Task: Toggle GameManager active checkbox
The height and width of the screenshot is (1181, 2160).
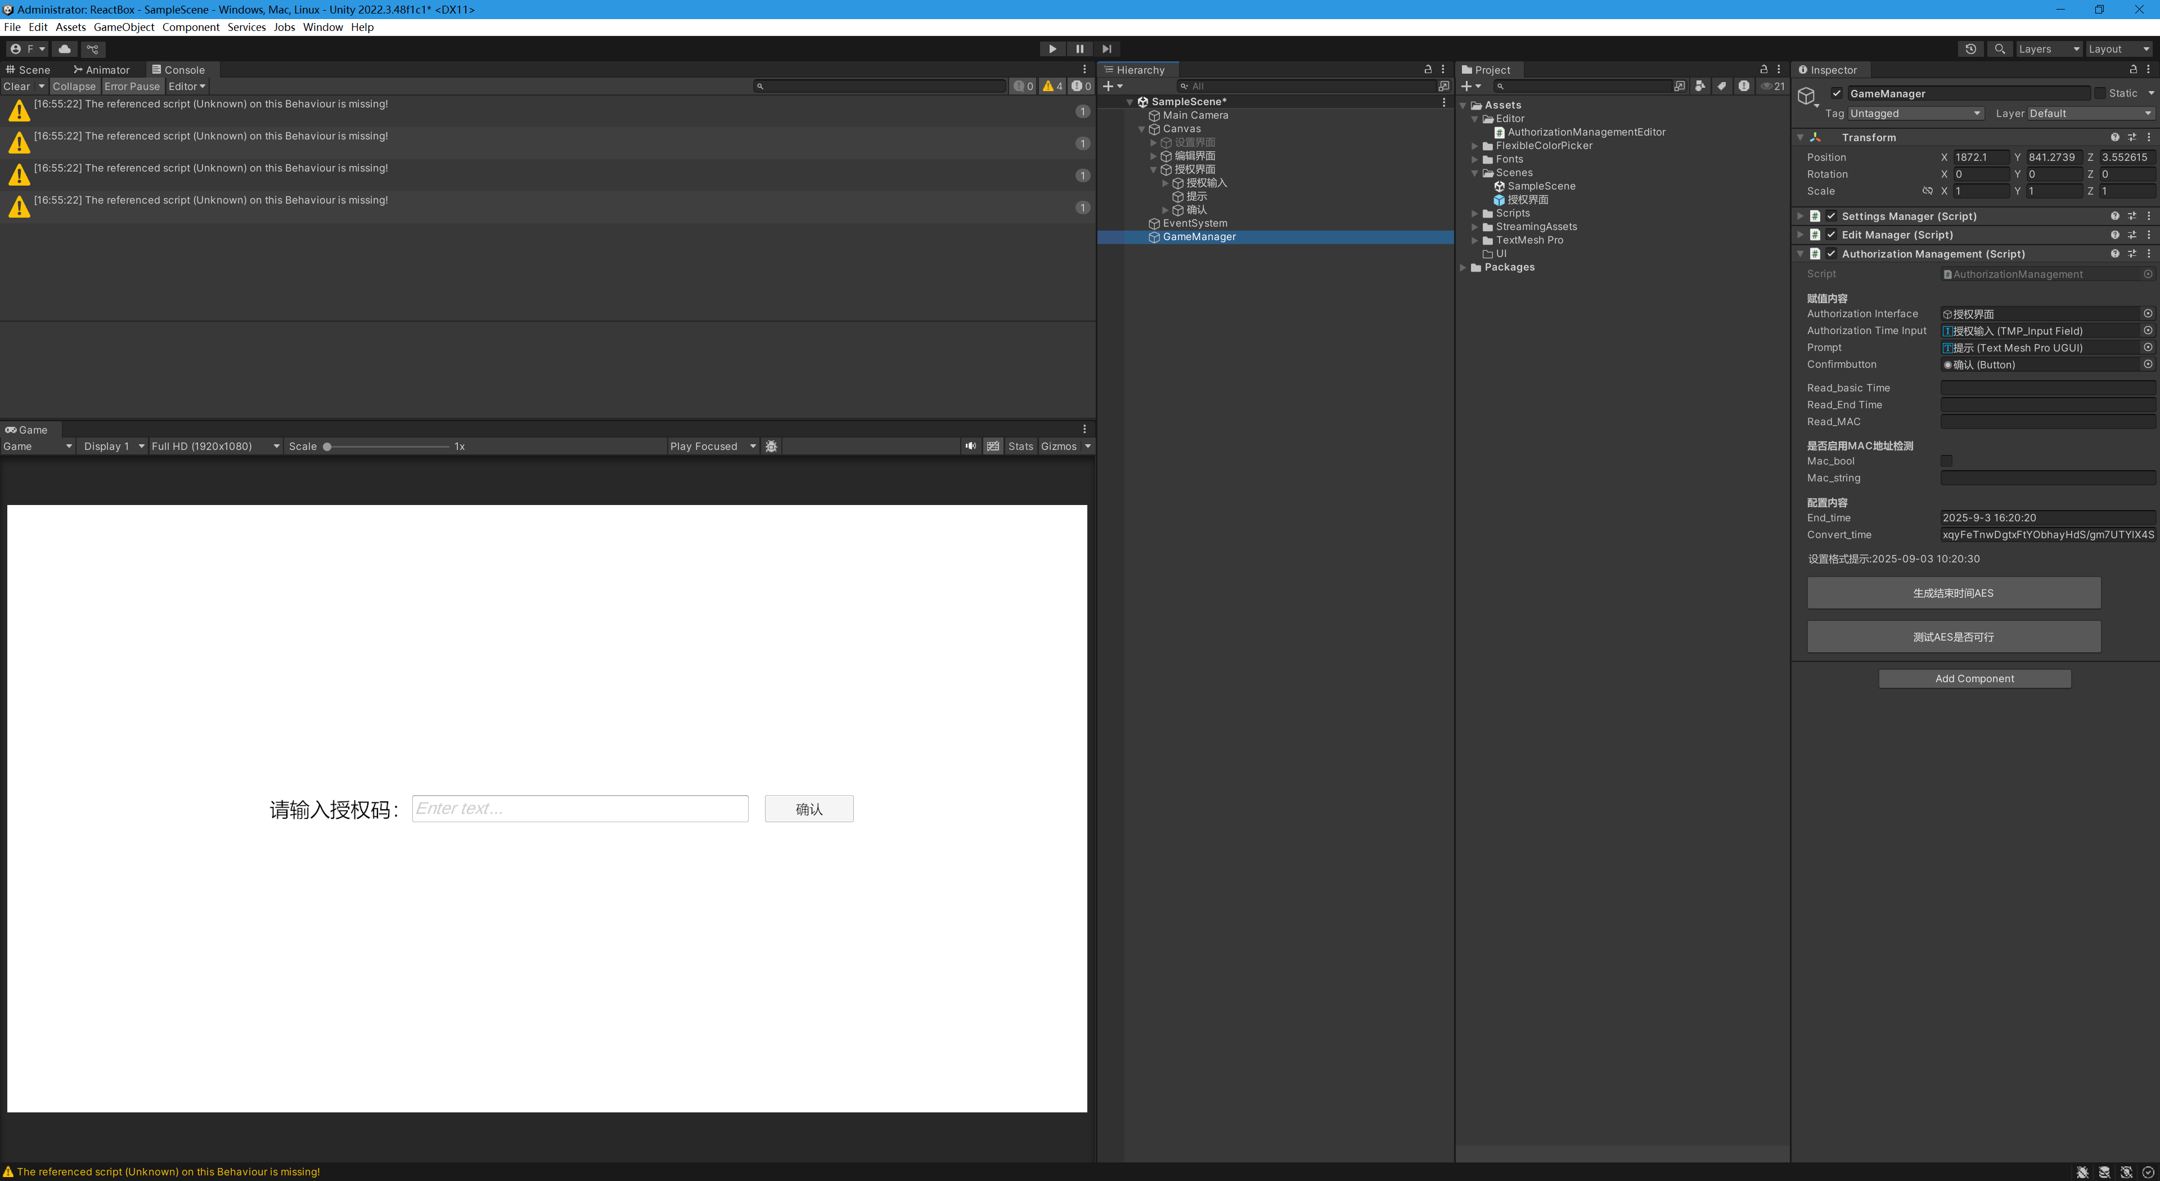Action: point(1837,93)
